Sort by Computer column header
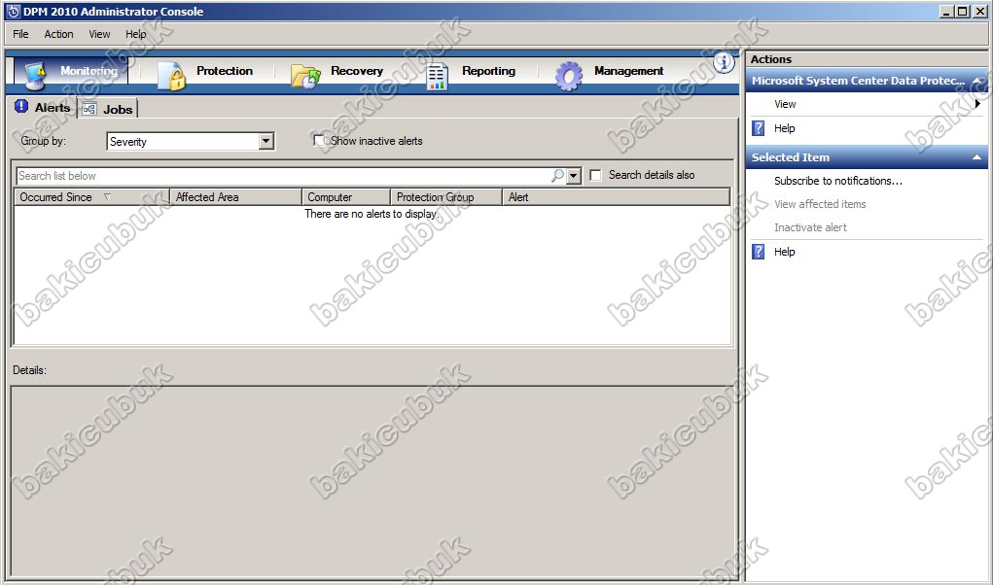The width and height of the screenshot is (993, 585). (346, 197)
